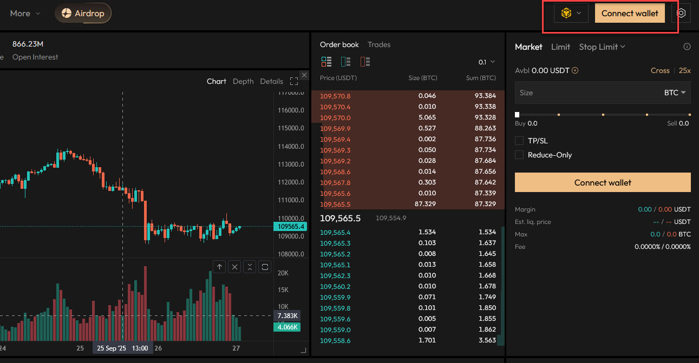Show both bids and asks order book view

tap(326, 62)
